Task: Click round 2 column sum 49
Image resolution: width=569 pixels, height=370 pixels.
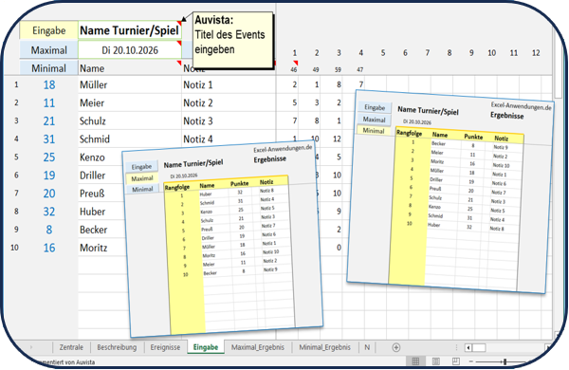Action: pos(316,69)
